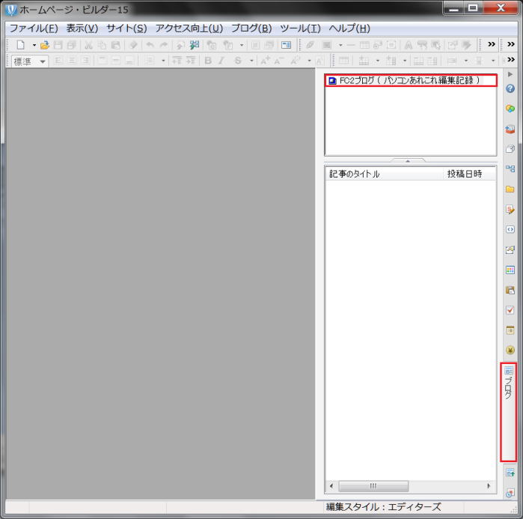Viewport: 523px width, 519px height.
Task: Click the article list horizontal scrollbar thumb
Action: [373, 485]
